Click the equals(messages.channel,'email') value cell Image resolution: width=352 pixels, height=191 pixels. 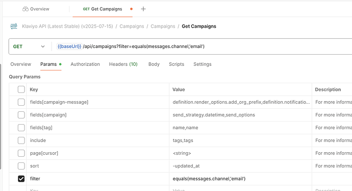point(240,179)
